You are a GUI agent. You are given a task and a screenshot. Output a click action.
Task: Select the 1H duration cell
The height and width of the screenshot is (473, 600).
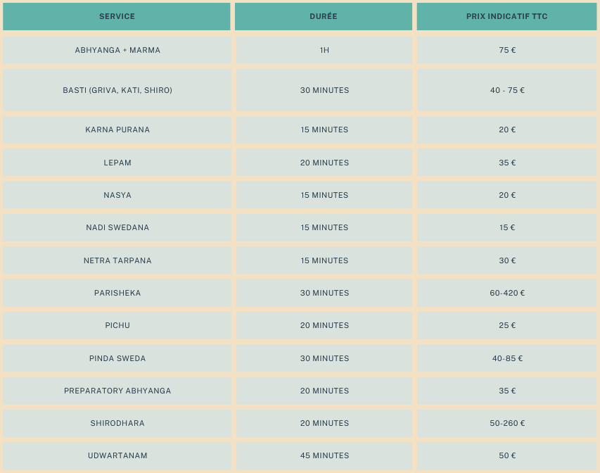[x=324, y=50]
